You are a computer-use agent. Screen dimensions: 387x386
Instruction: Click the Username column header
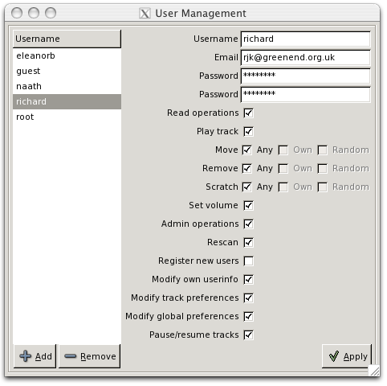pos(67,39)
